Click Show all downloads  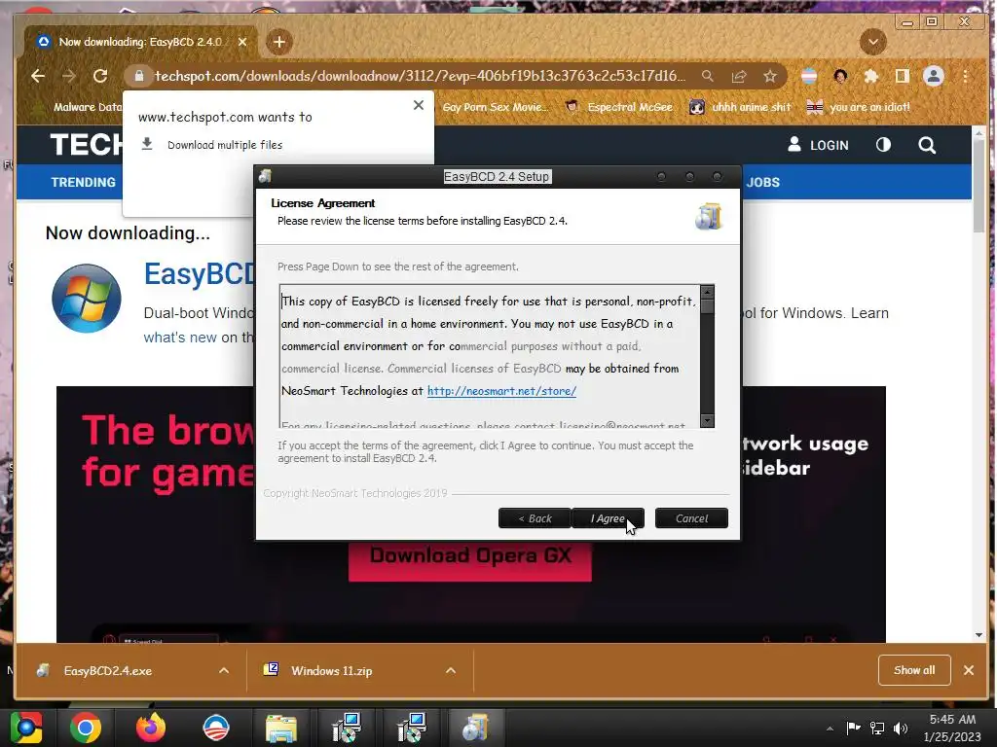[914, 670]
